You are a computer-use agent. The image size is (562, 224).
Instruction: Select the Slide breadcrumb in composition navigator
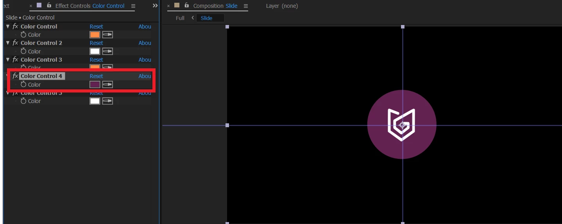pyautogui.click(x=206, y=18)
